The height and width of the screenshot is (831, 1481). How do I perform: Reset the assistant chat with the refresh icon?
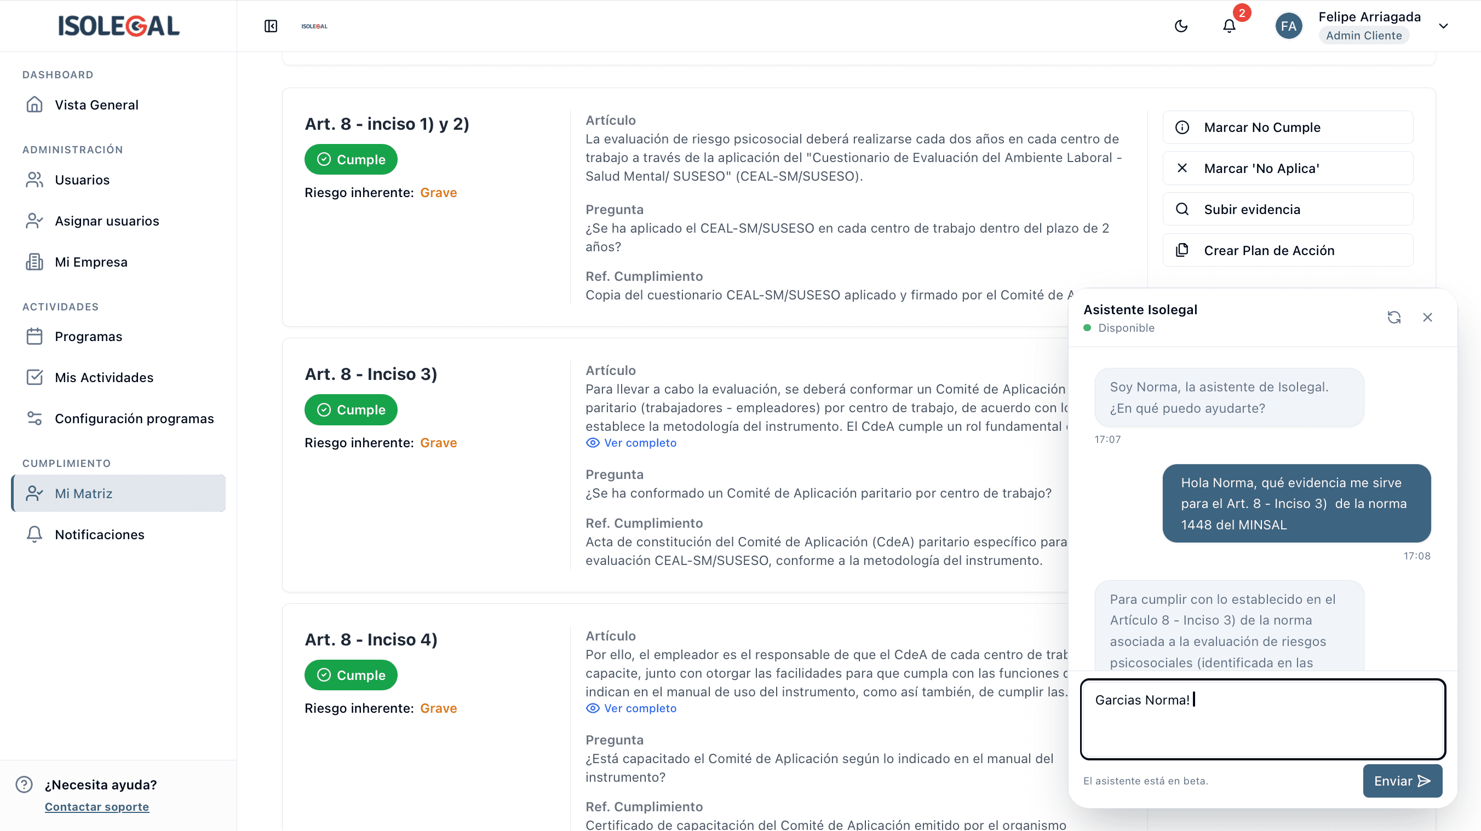point(1393,317)
